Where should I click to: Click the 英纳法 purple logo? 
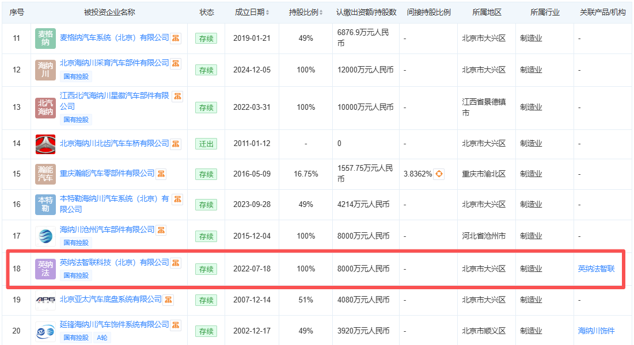coord(45,269)
